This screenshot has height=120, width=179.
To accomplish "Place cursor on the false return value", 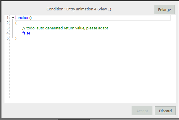I will (26, 33).
